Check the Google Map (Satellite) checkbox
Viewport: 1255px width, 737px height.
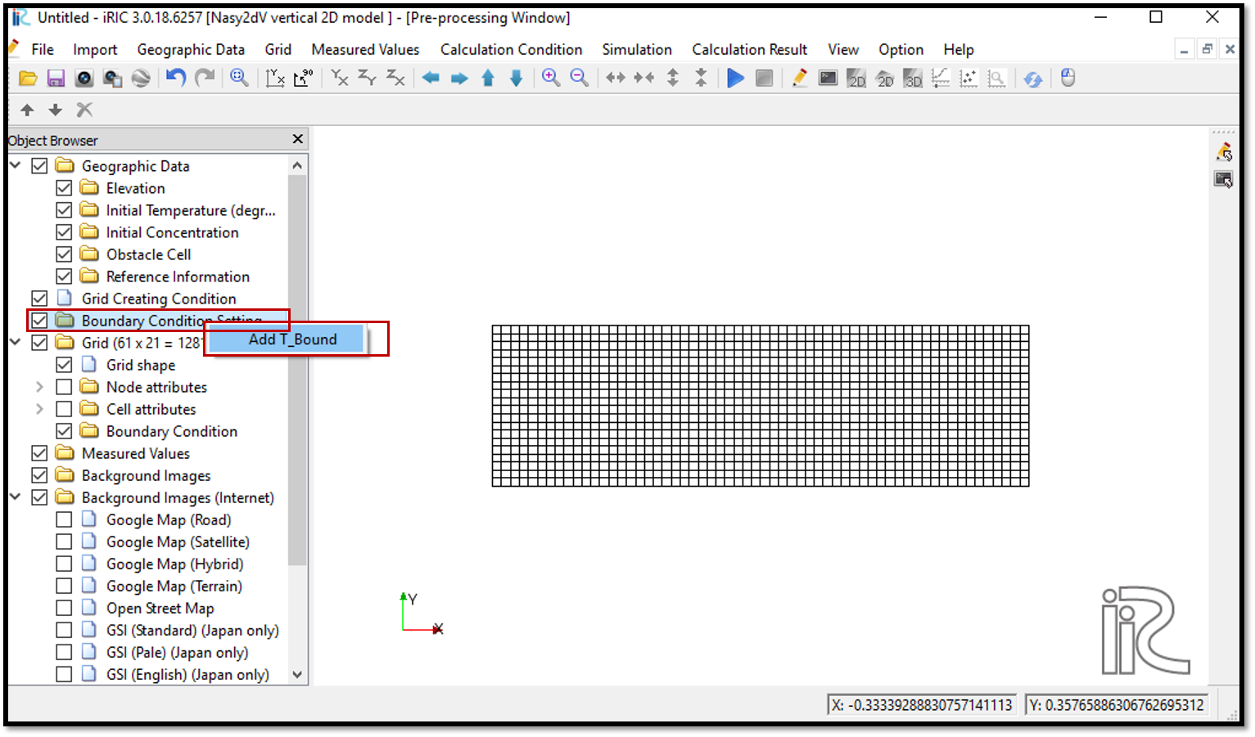(64, 542)
